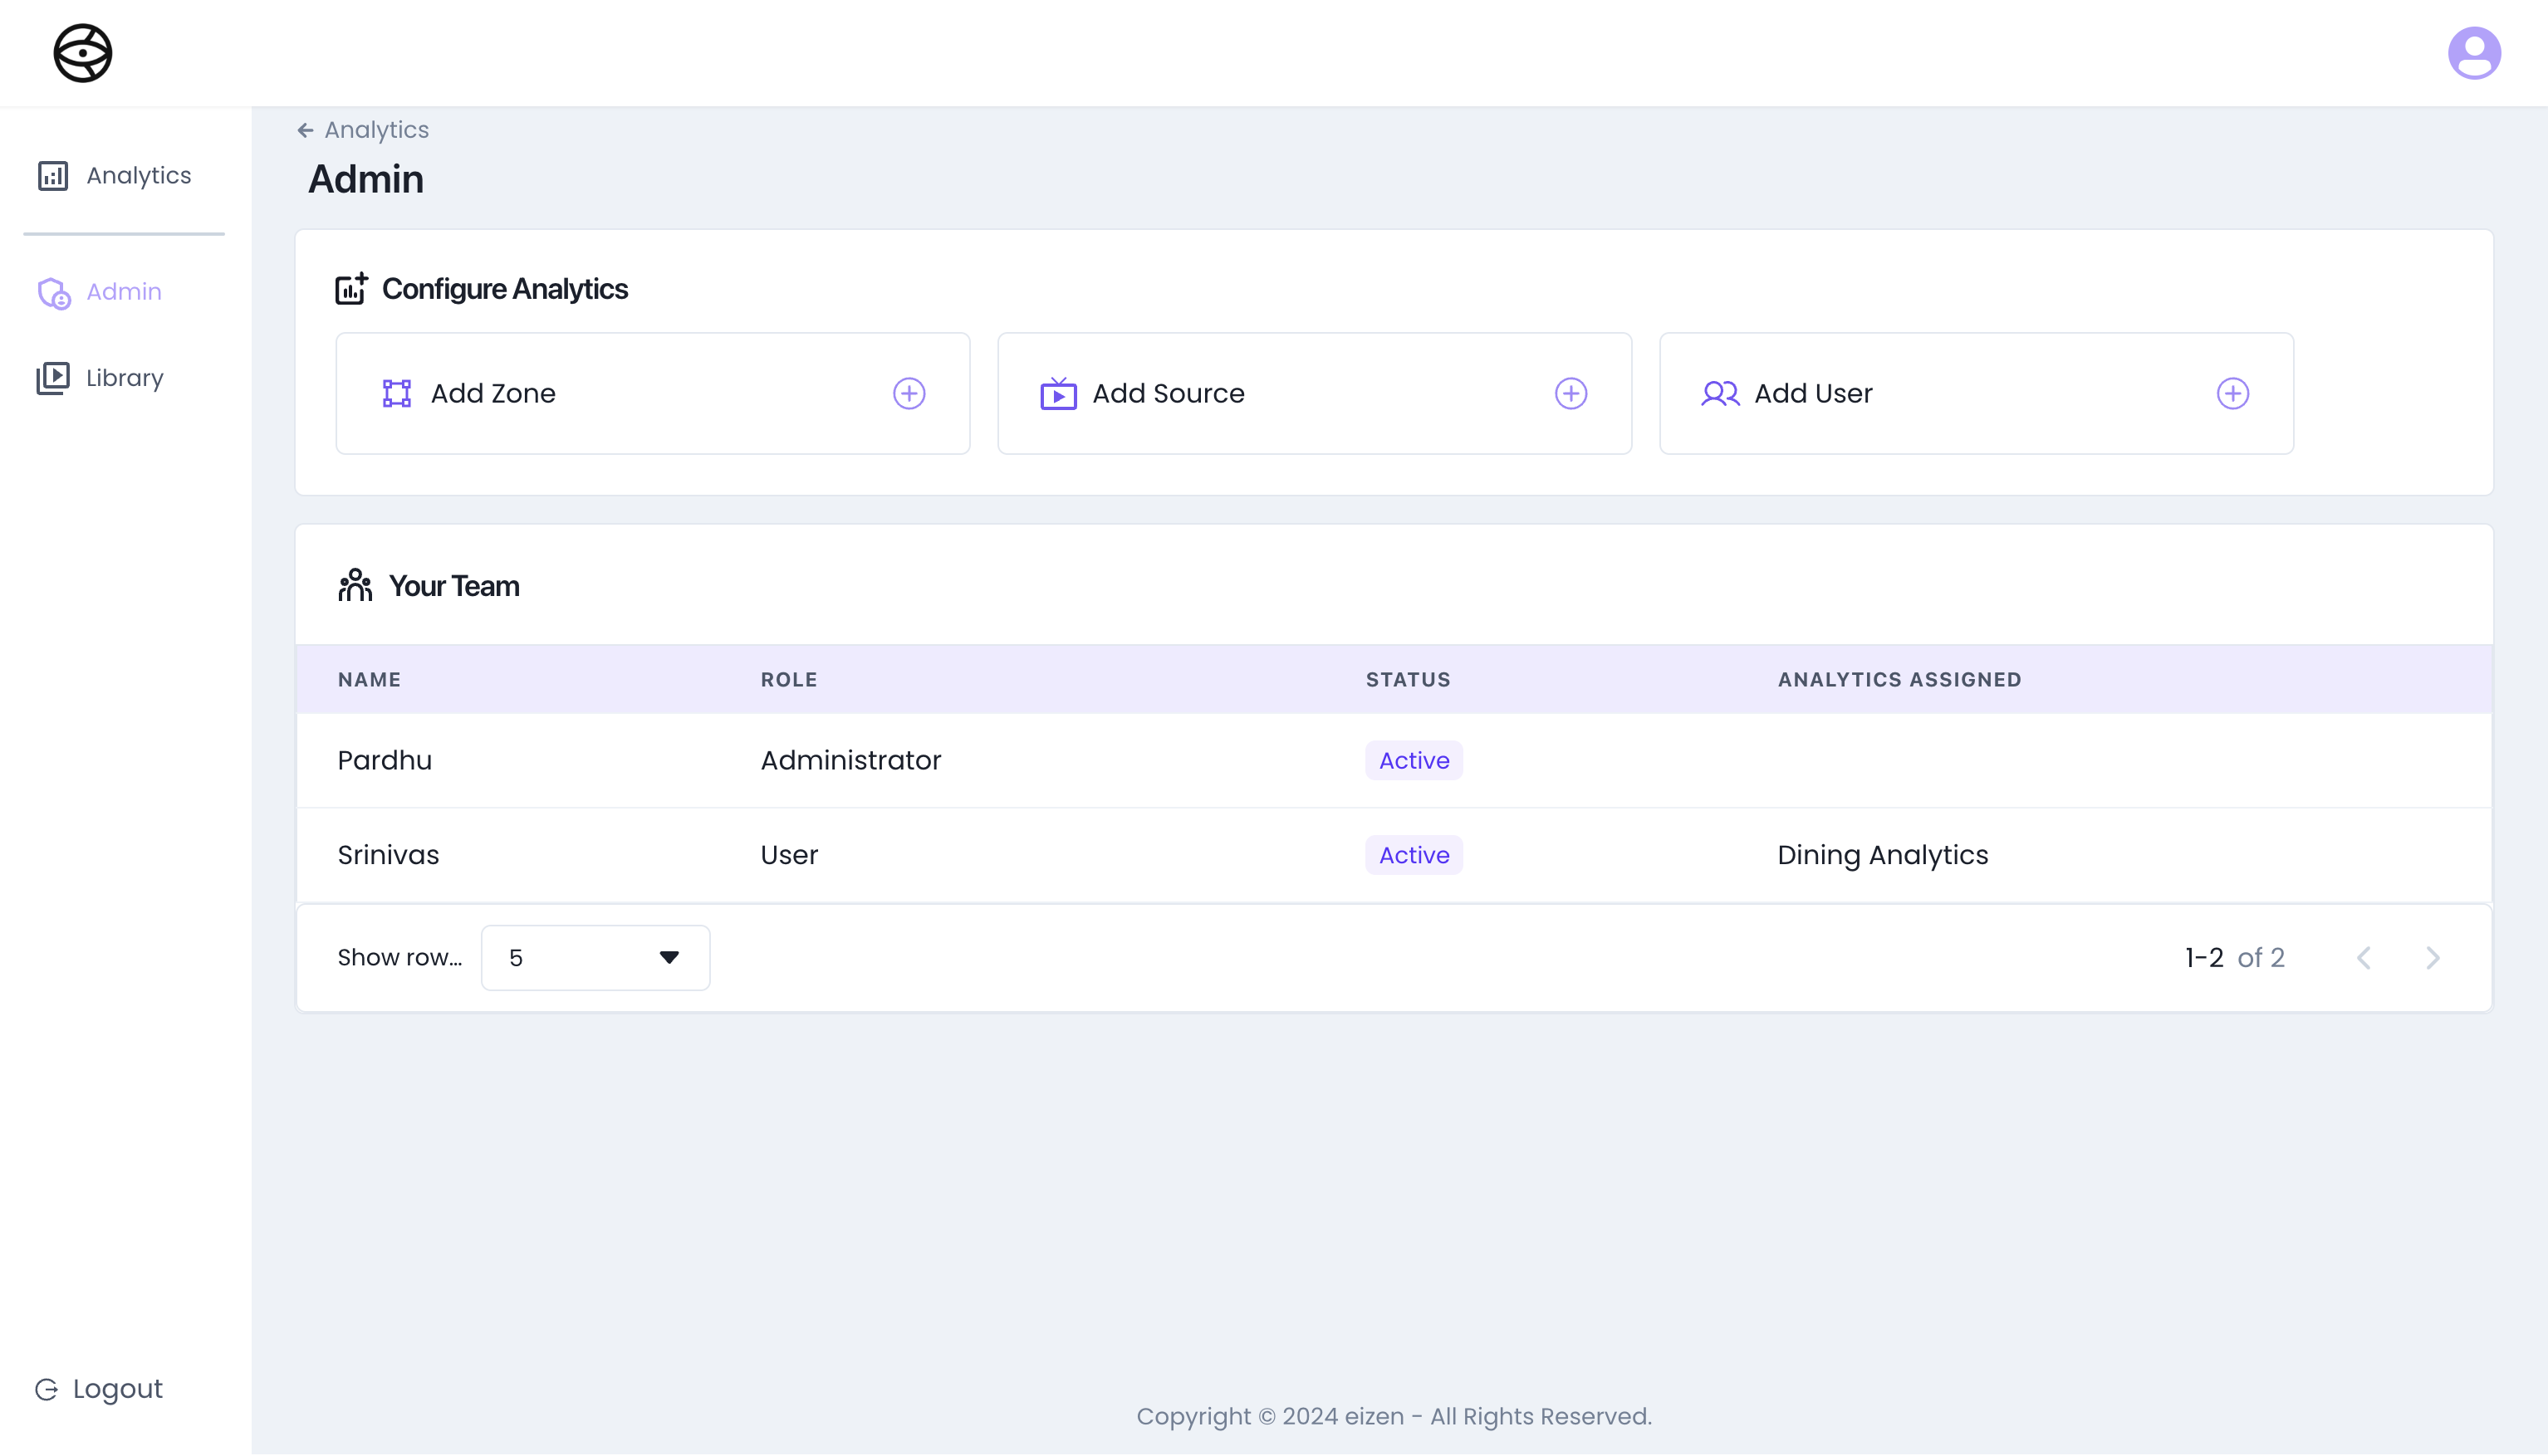Click the Library play sidebar icon
Viewport: 2548px width, 1456px height.
point(53,378)
